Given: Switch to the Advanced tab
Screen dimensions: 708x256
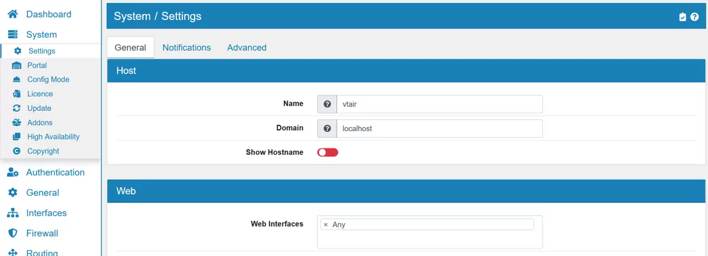Looking at the screenshot, I should [247, 48].
